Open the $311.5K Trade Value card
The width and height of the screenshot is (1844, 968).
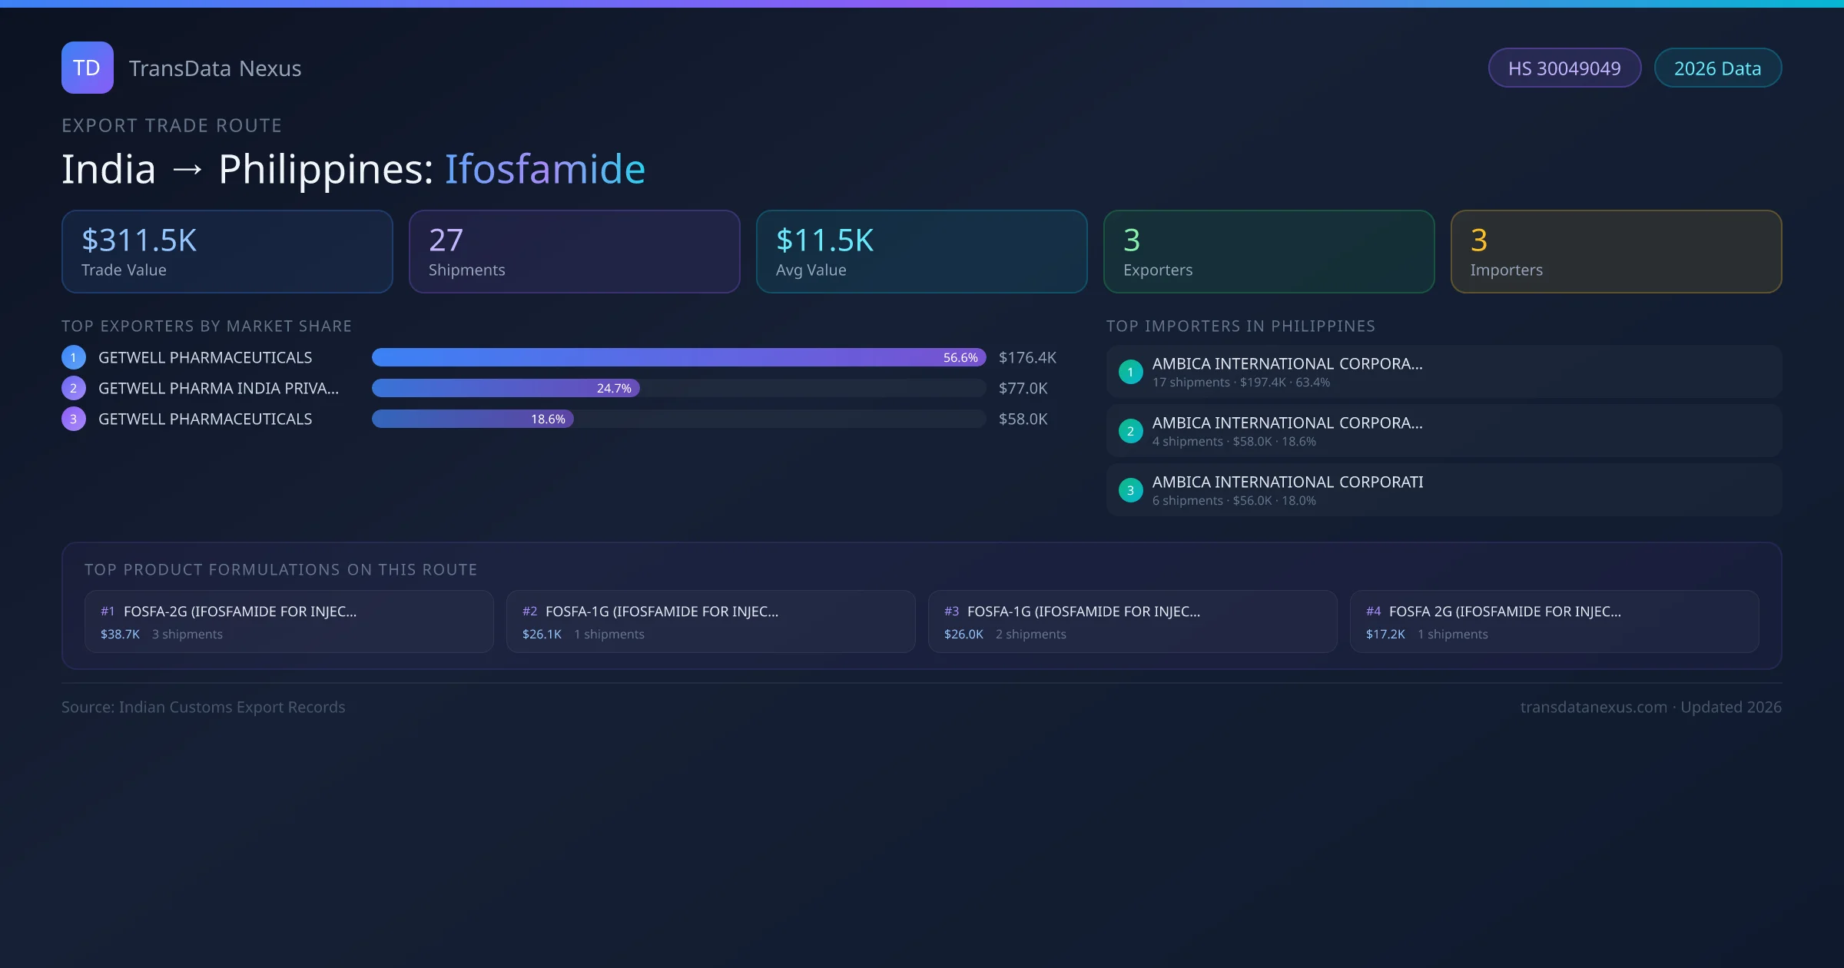pos(227,251)
